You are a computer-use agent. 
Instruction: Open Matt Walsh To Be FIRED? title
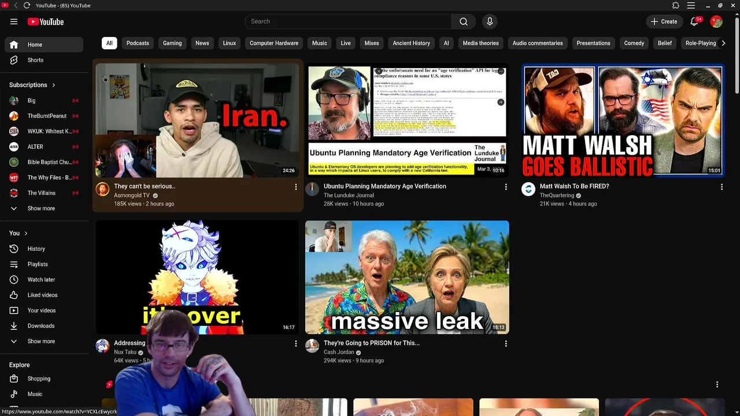(574, 186)
